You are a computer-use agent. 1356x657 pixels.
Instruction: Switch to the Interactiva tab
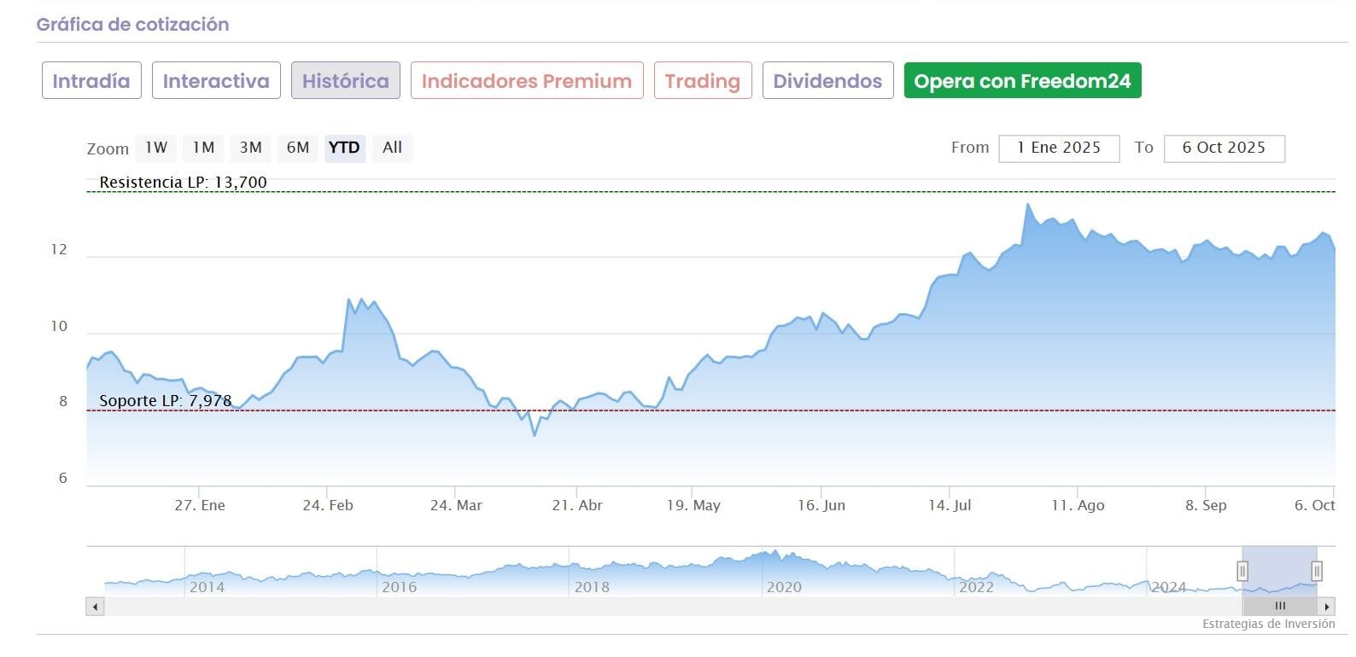tap(216, 81)
